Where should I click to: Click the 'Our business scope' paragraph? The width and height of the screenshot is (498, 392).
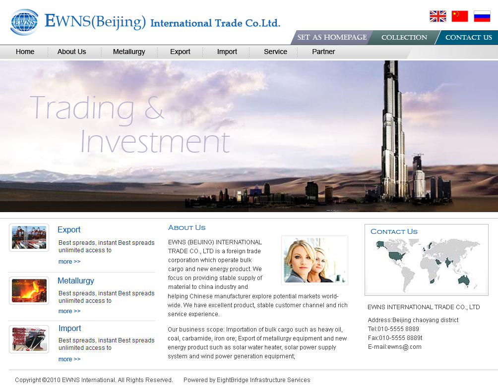257,343
